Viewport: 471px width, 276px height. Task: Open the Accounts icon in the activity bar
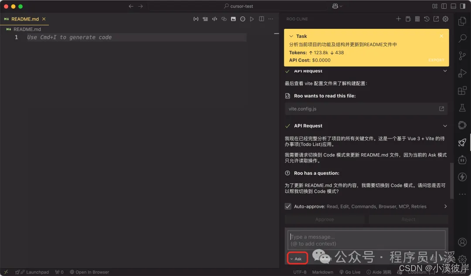[x=462, y=242]
